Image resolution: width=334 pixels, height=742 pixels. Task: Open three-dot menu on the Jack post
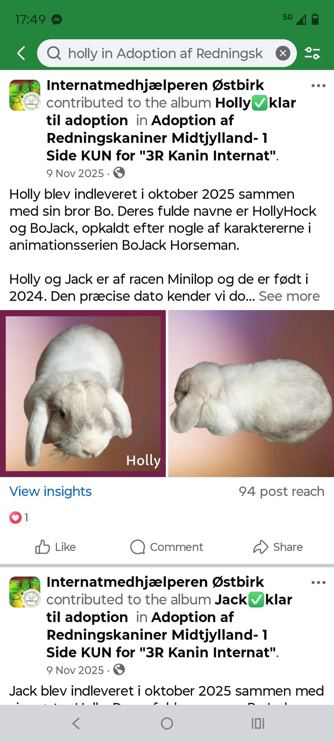coord(318,582)
